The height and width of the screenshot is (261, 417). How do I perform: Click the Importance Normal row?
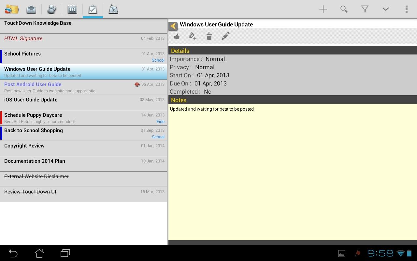(x=293, y=59)
